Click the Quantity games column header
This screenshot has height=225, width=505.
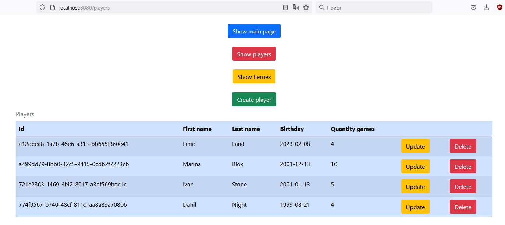(x=352, y=129)
